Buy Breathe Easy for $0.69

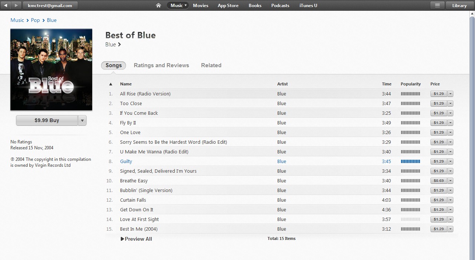coord(439,181)
